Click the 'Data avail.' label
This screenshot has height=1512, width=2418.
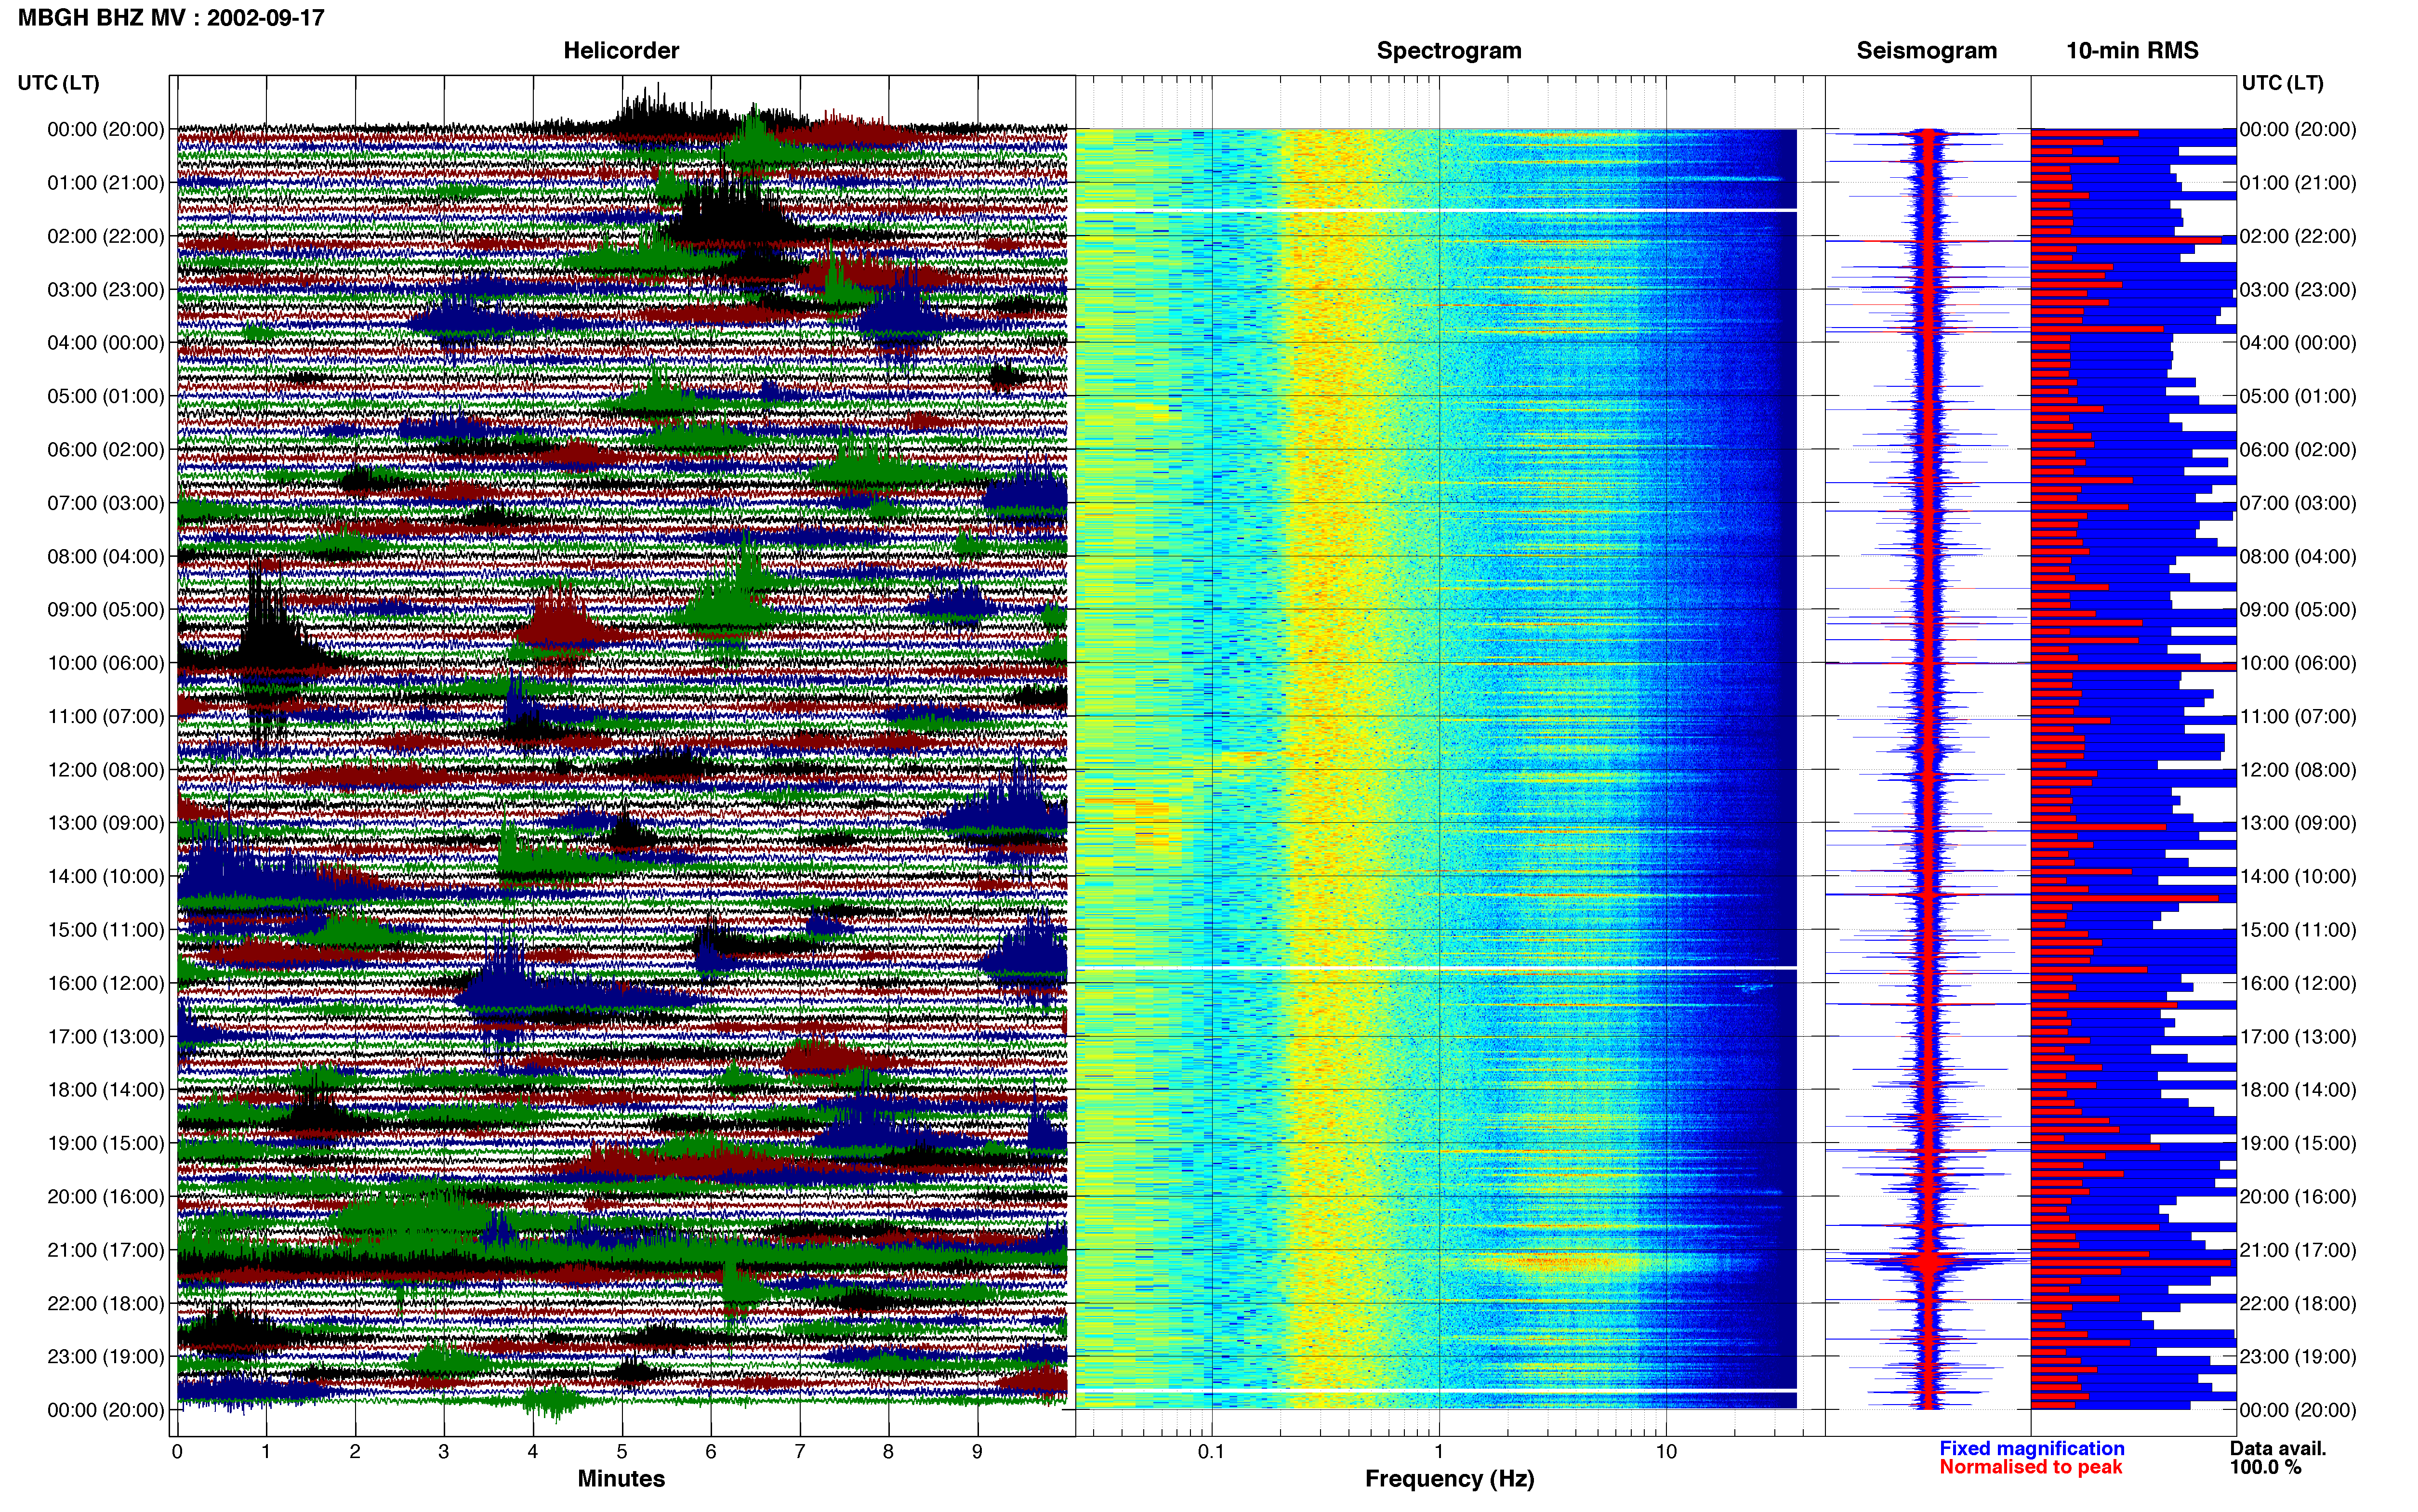(x=2278, y=1448)
